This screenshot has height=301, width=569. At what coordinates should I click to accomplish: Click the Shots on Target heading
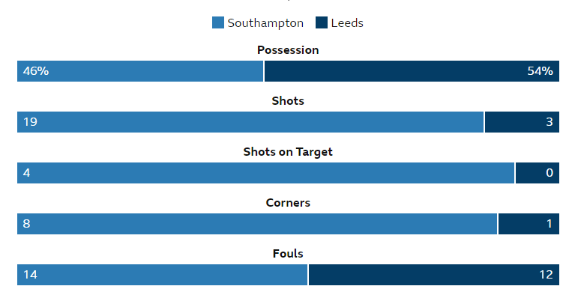point(288,152)
